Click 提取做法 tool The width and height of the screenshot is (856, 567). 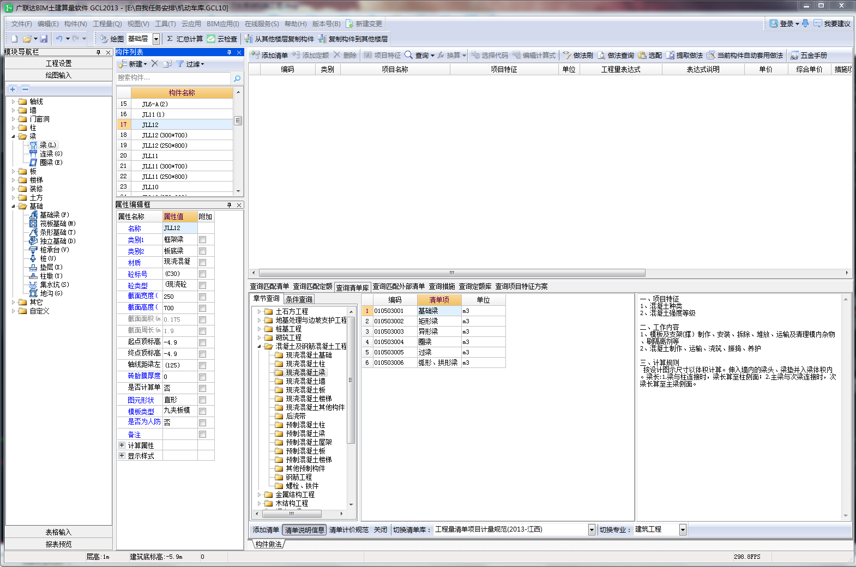click(x=684, y=55)
